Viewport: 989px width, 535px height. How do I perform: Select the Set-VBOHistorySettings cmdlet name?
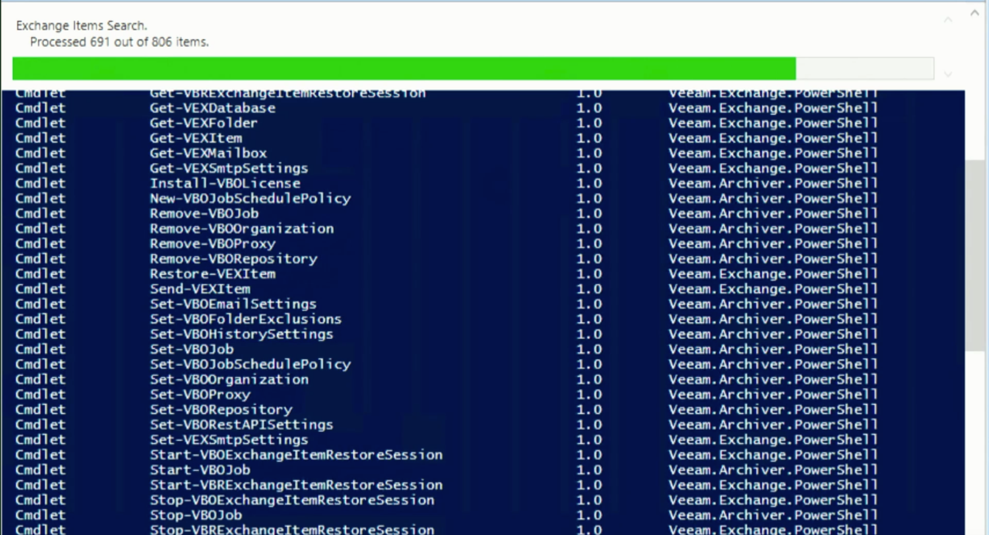pyautogui.click(x=241, y=334)
